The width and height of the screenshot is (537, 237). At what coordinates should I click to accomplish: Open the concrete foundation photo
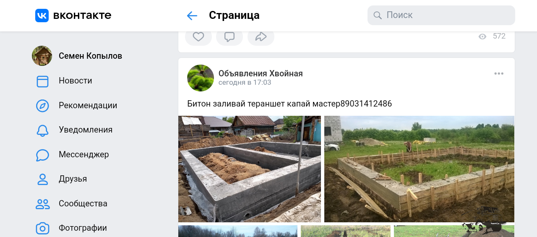click(250, 169)
